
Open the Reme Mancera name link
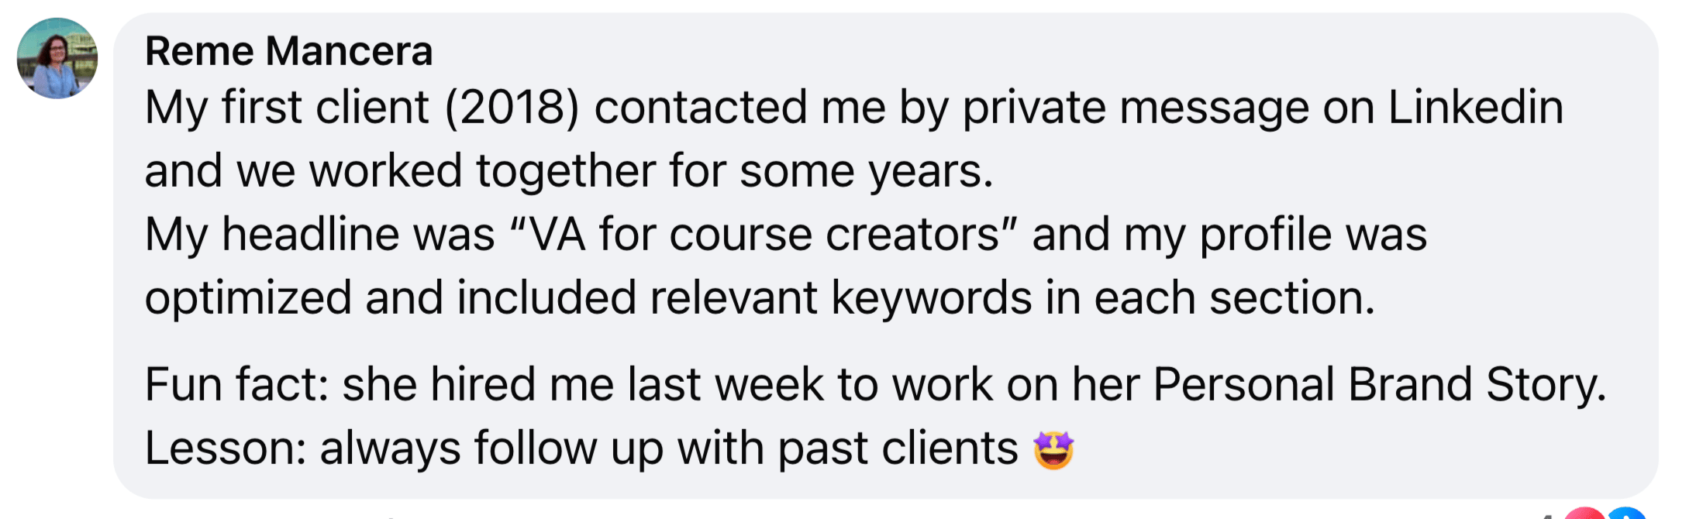(288, 51)
